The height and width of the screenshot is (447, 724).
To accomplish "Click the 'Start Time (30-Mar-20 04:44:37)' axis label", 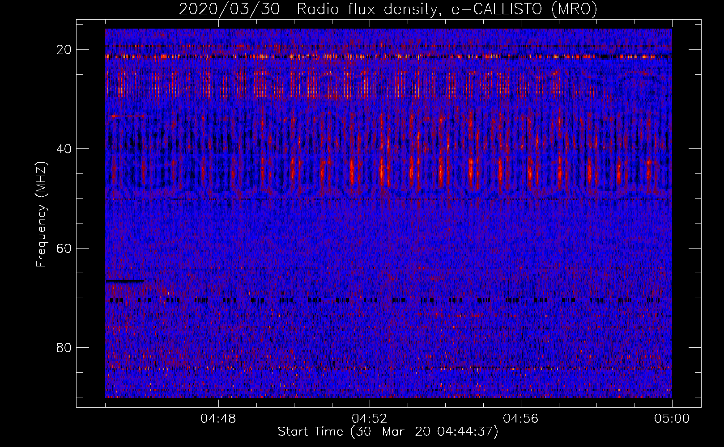I will 388,432.
